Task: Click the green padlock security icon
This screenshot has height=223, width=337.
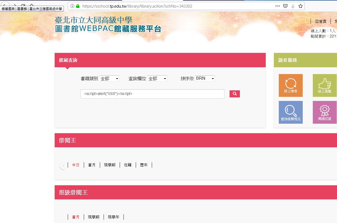Action: (78, 6)
